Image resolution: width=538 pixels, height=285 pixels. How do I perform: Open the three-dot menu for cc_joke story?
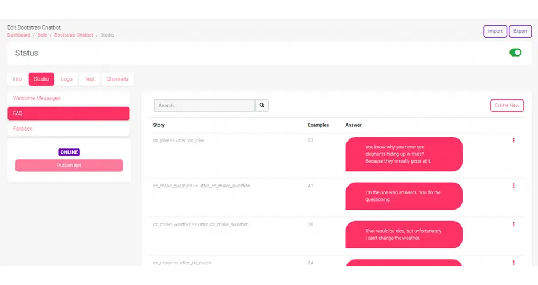[x=513, y=141]
